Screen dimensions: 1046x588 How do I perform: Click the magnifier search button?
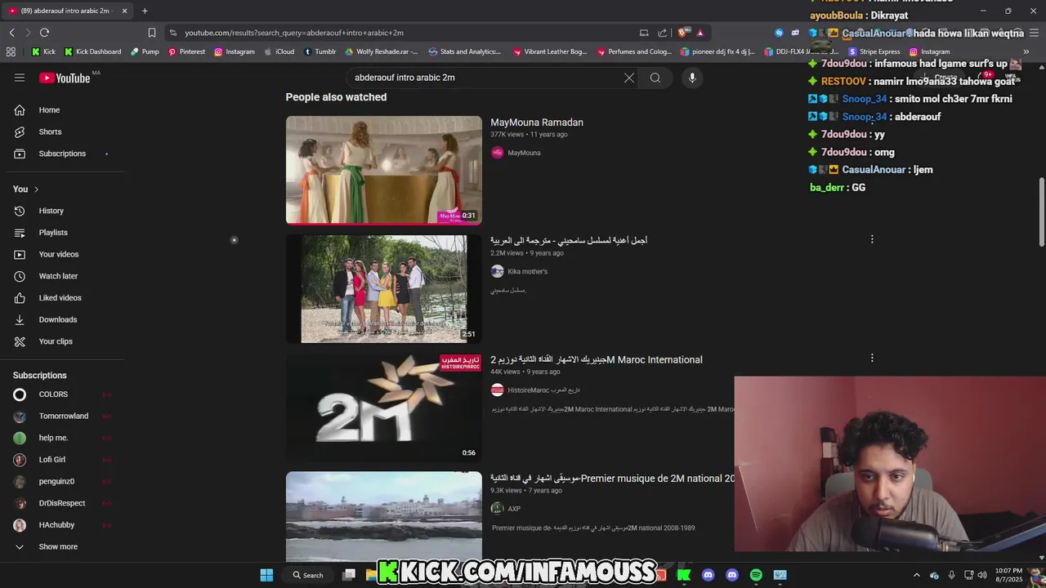pos(655,78)
